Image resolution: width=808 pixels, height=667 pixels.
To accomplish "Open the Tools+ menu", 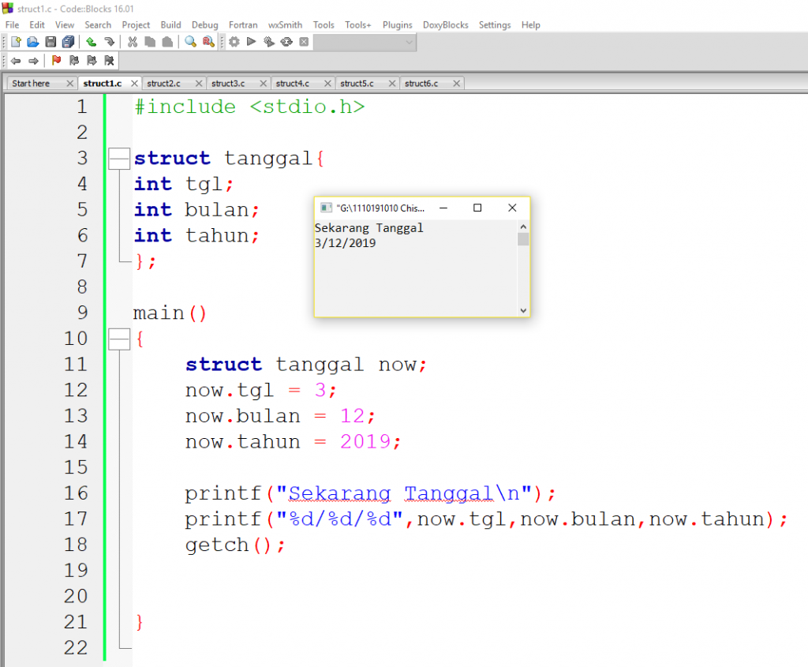I will [358, 24].
